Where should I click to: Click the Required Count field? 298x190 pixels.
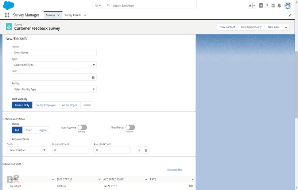(70, 150)
